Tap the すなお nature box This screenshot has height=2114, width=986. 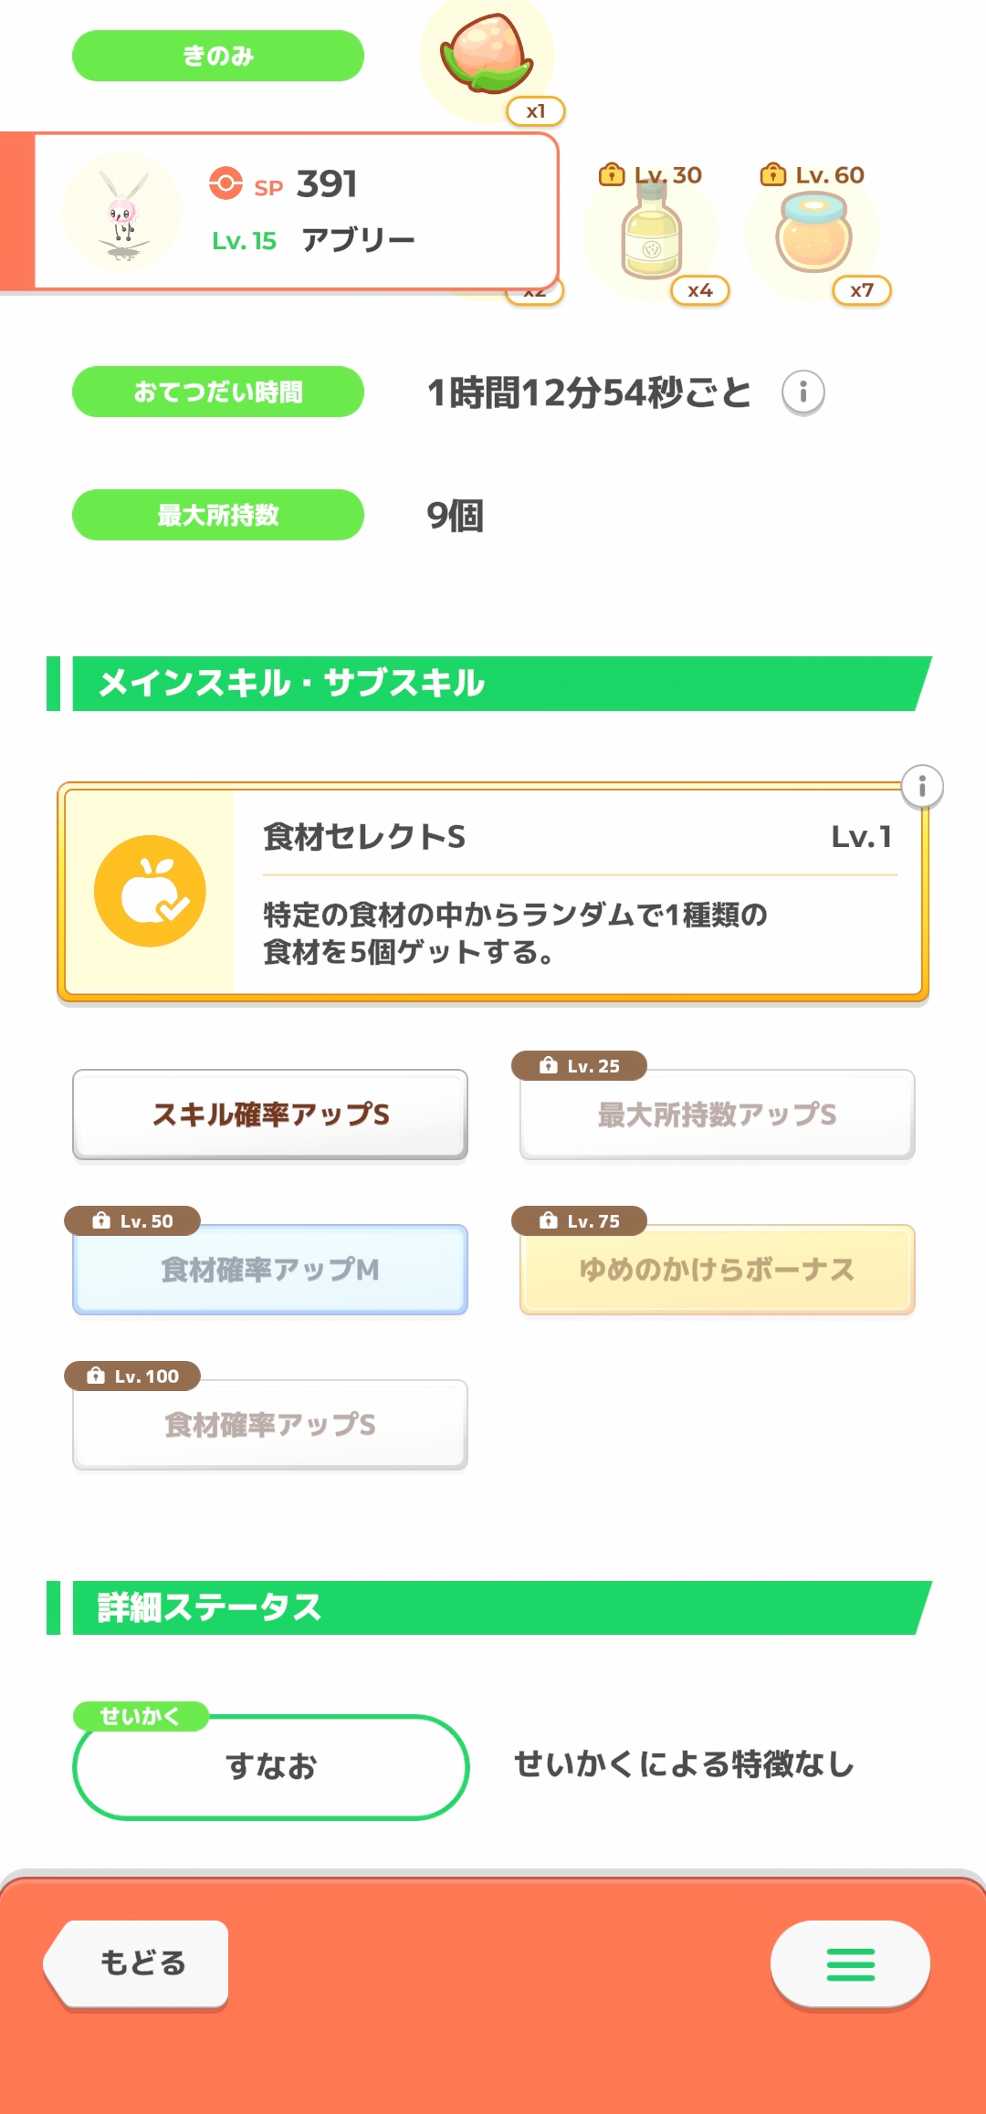270,1767
